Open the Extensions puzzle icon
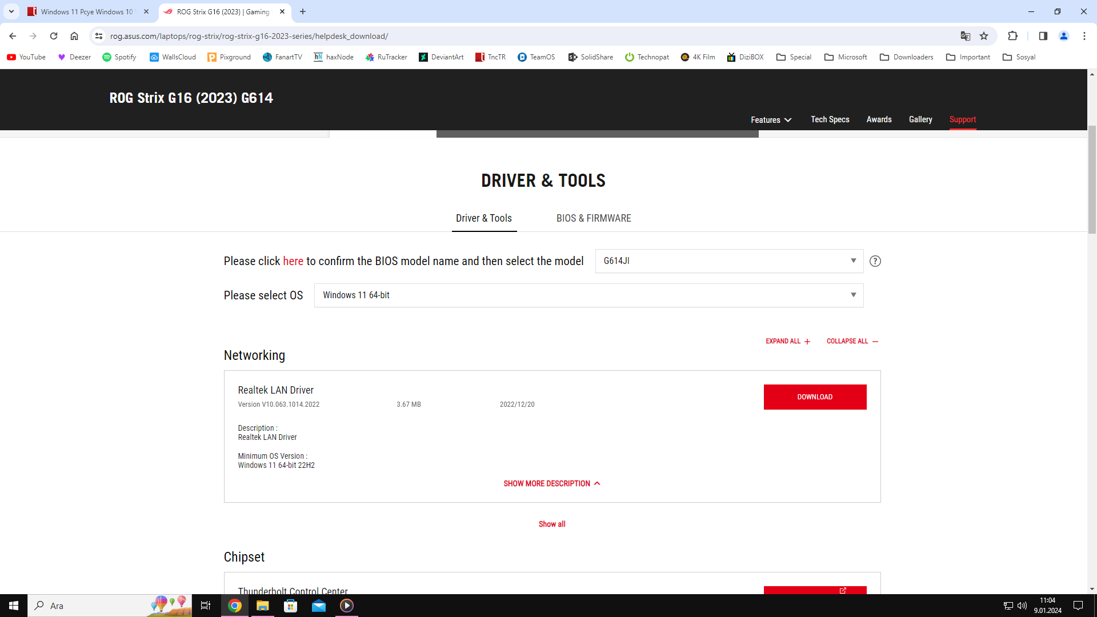The width and height of the screenshot is (1097, 617). coord(1012,36)
